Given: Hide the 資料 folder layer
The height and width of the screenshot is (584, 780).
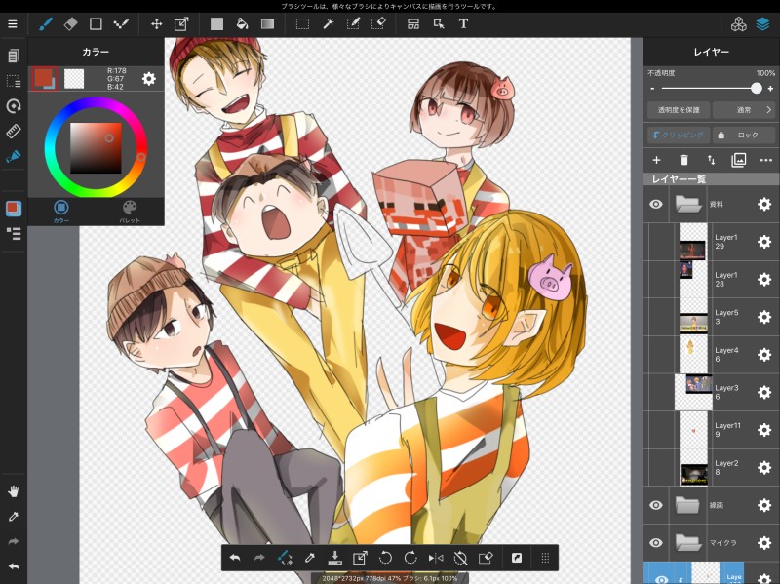Looking at the screenshot, I should click(655, 204).
